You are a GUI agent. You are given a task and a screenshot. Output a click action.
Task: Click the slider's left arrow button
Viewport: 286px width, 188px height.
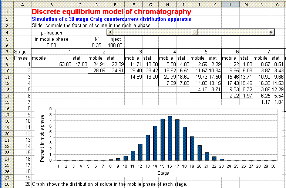point(109,32)
